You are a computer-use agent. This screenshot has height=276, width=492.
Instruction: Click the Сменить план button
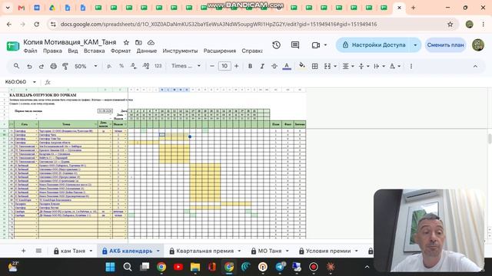tap(445, 45)
